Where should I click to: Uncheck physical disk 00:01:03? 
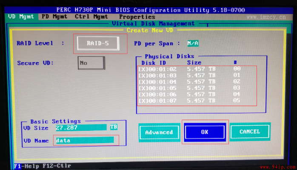click(142, 75)
